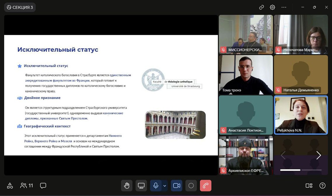Go to previous participants page

[x=283, y=155]
